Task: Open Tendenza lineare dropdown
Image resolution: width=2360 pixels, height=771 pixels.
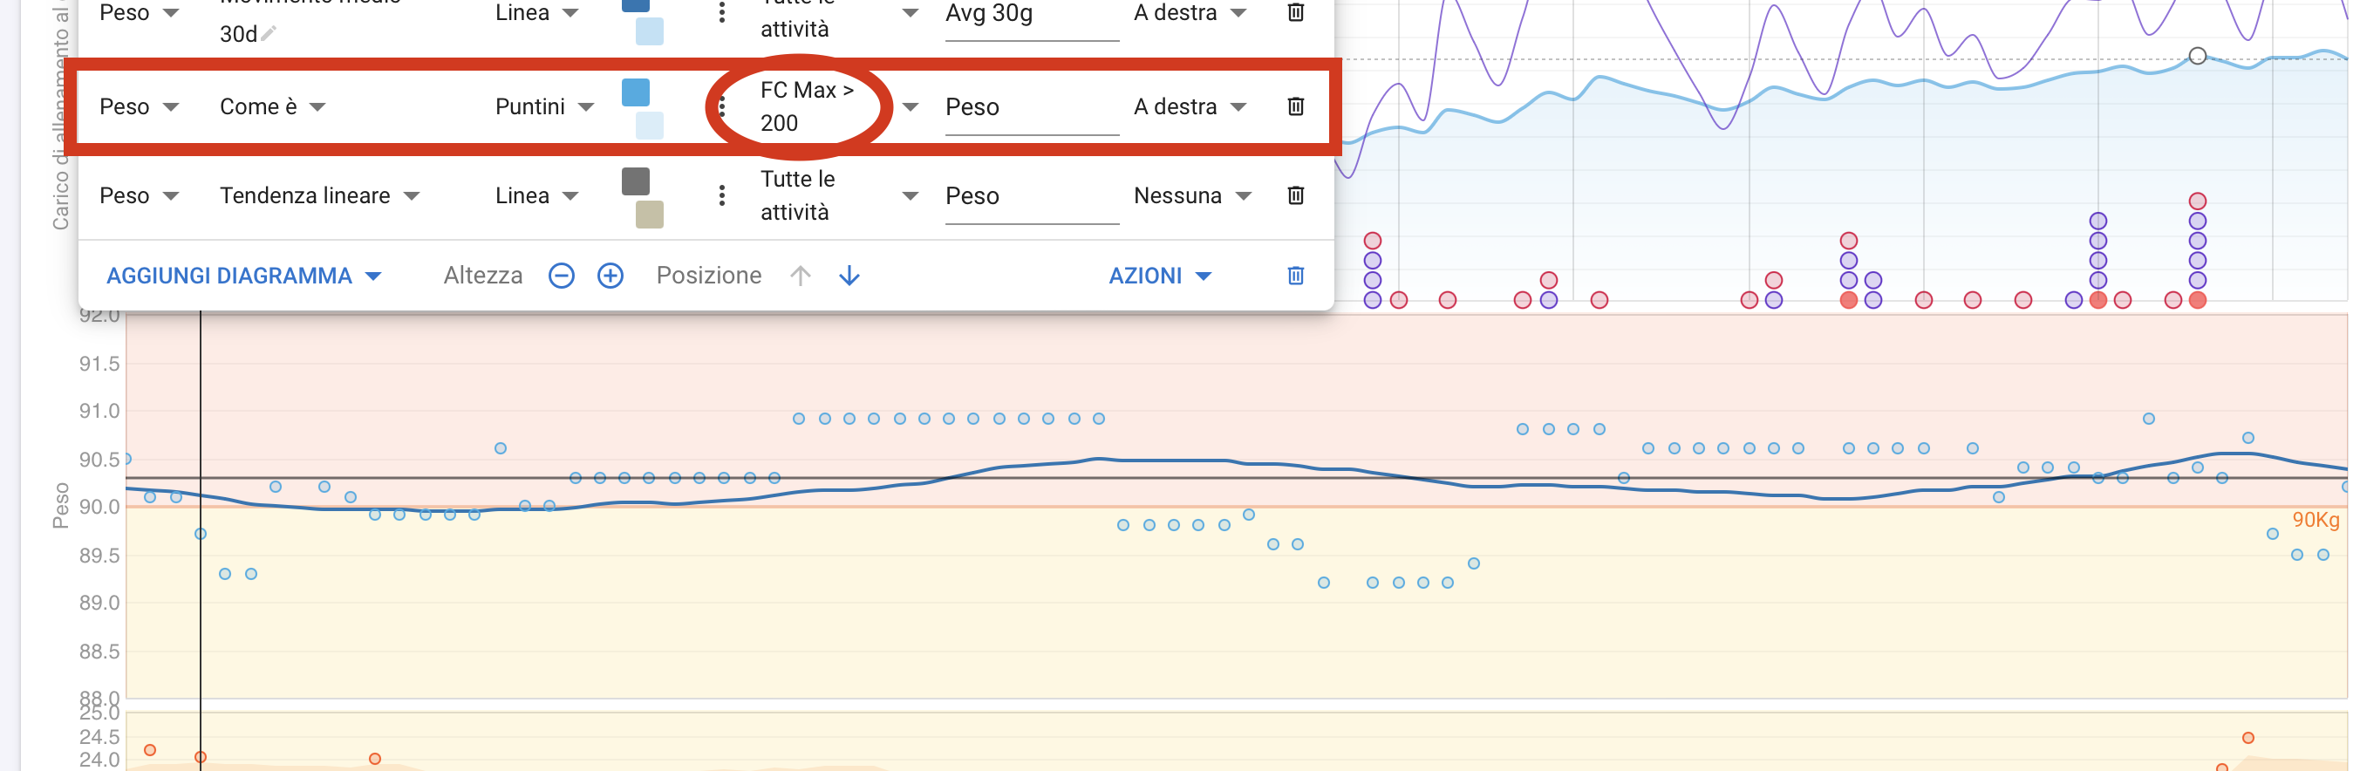Action: [x=320, y=195]
